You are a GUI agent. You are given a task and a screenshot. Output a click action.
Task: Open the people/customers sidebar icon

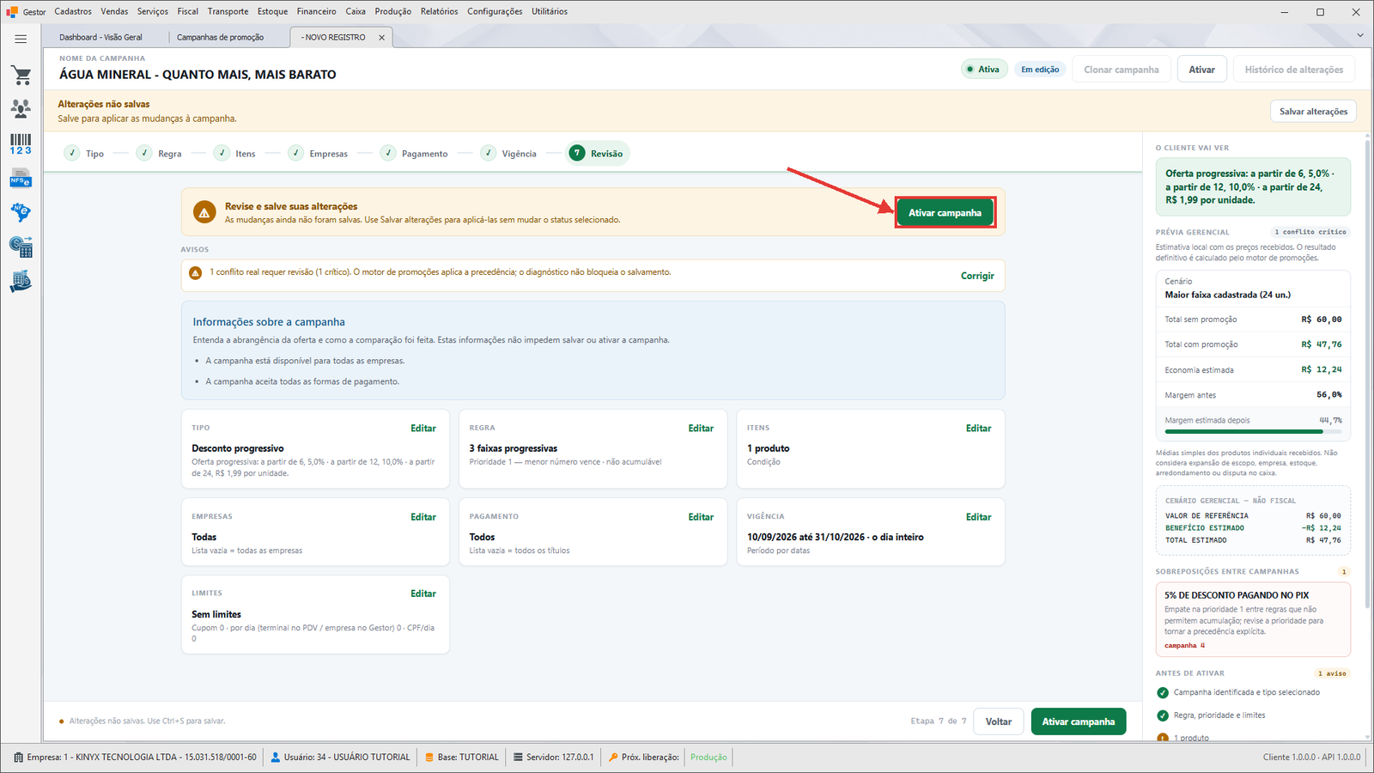click(21, 109)
